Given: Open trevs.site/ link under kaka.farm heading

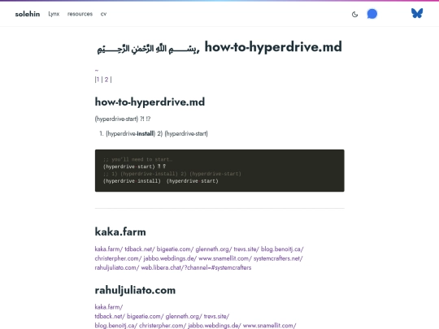Looking at the screenshot, I should click(x=246, y=249).
